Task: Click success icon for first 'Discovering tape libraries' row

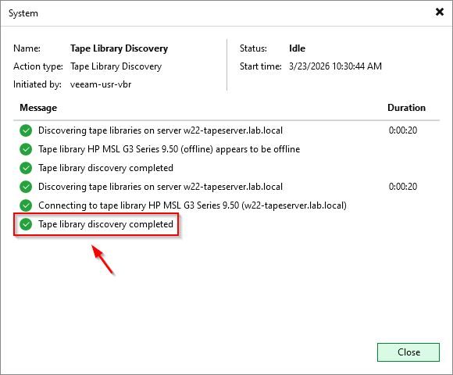Action: [x=26, y=130]
